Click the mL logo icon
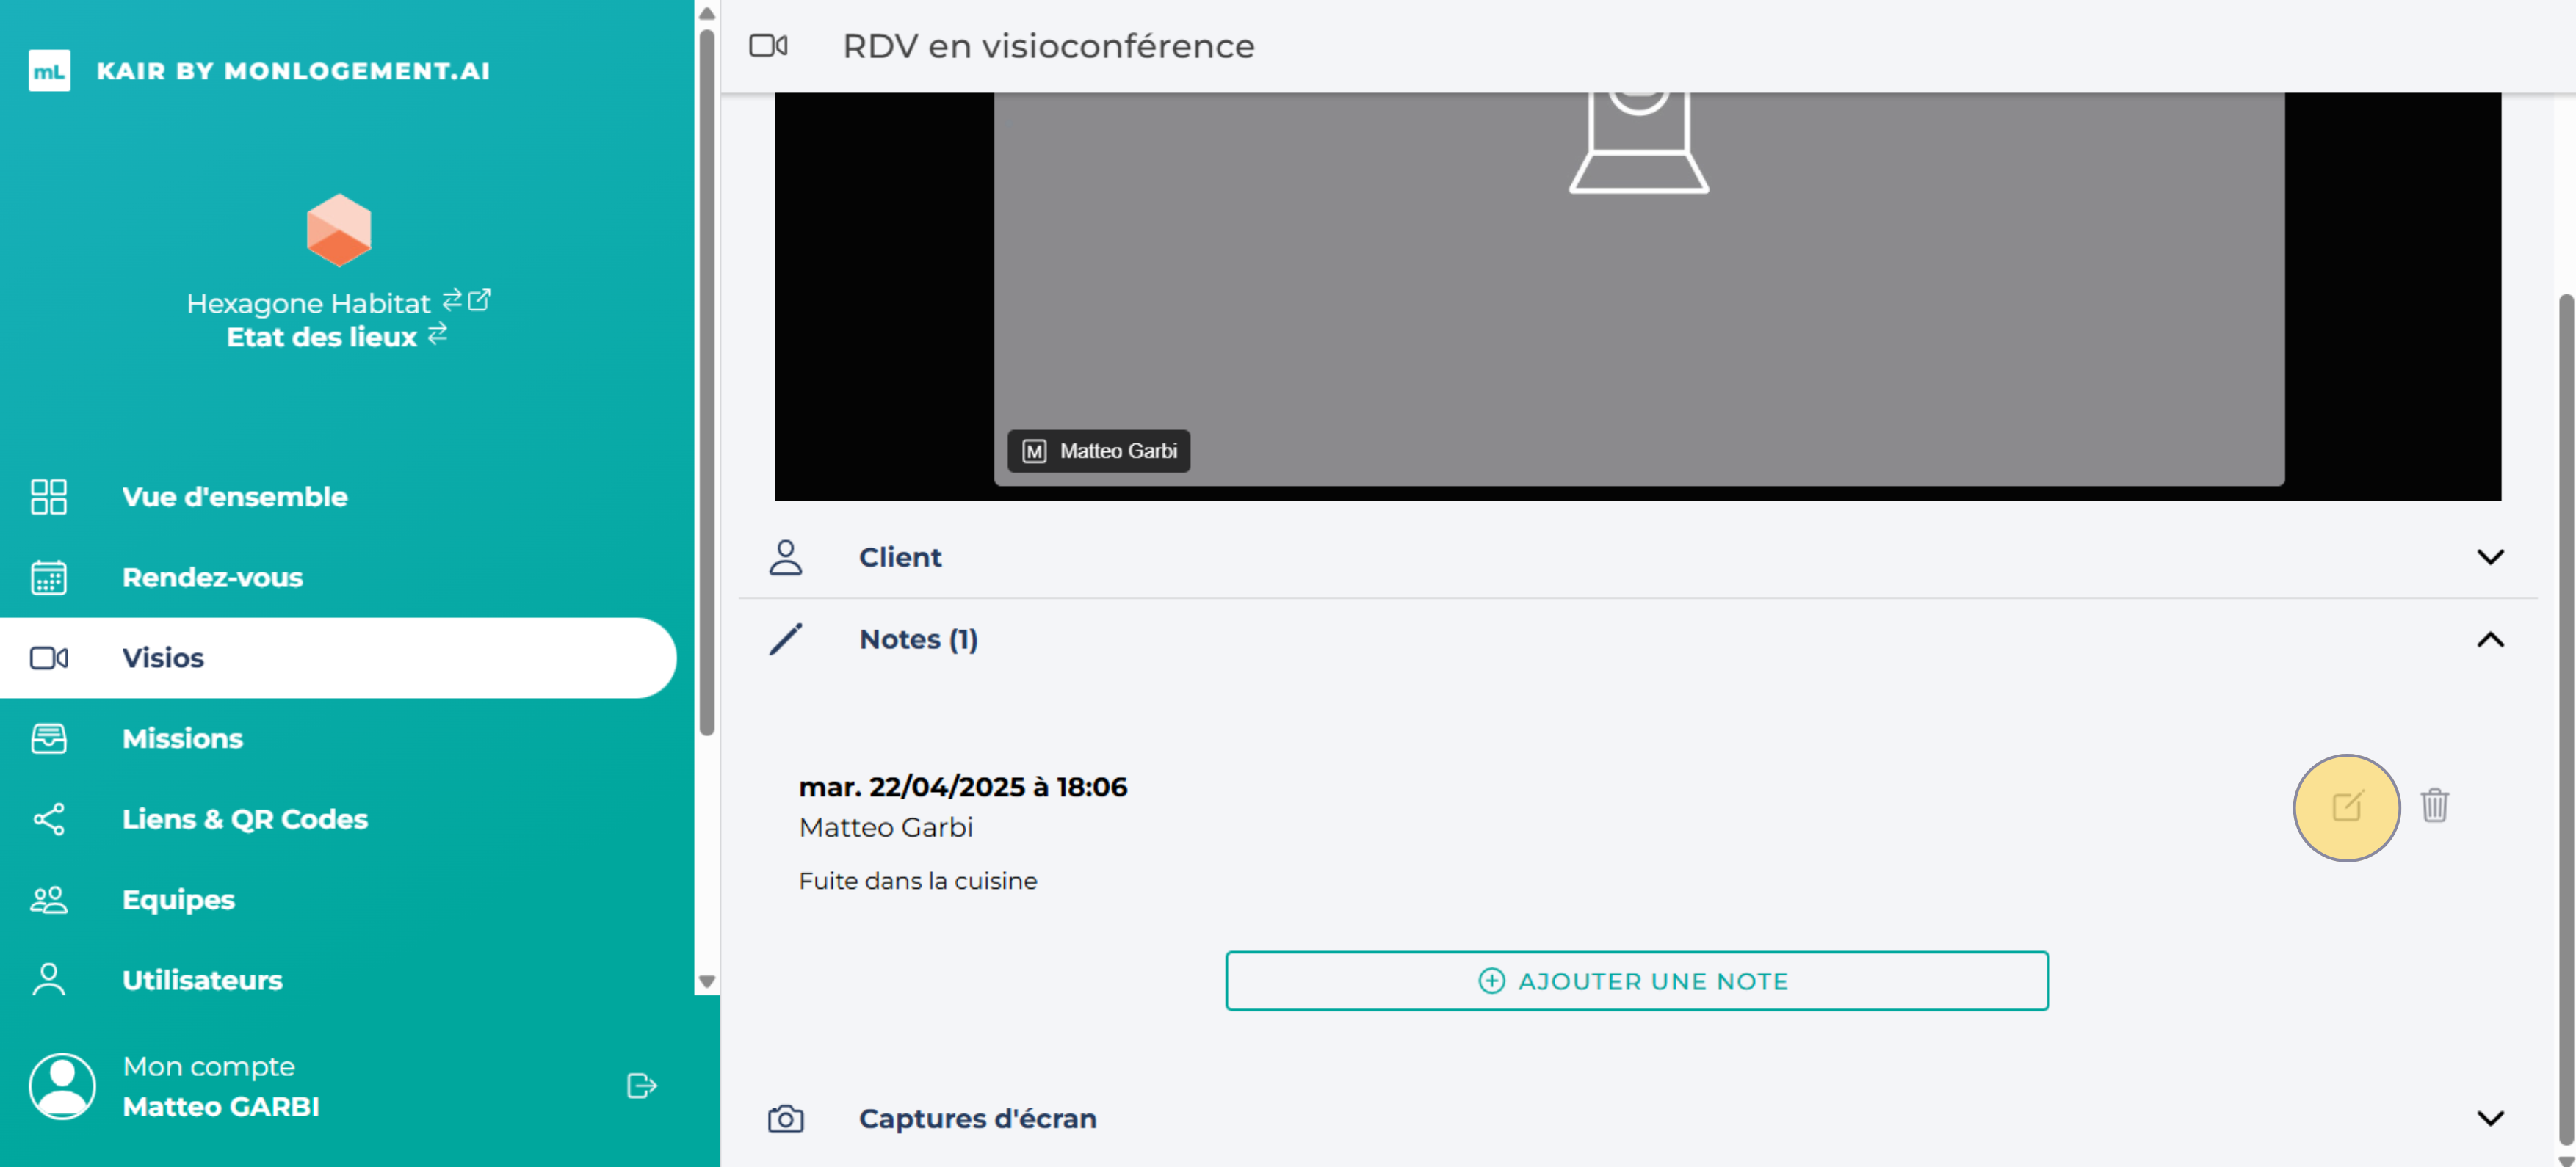2576x1167 pixels. tap(49, 71)
